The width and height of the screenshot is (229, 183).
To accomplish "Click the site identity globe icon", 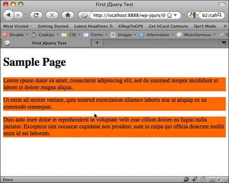I will click(x=84, y=15).
